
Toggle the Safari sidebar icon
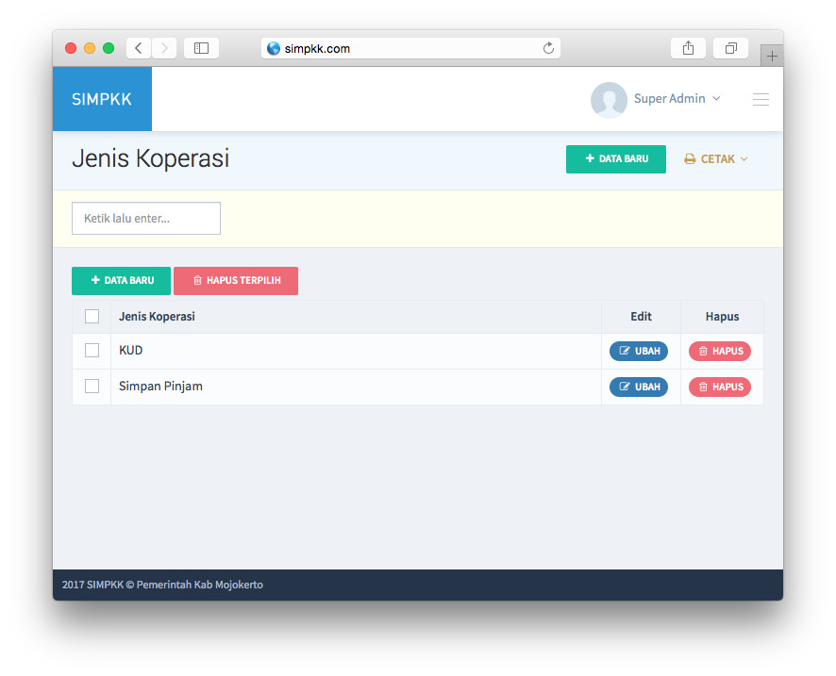201,48
